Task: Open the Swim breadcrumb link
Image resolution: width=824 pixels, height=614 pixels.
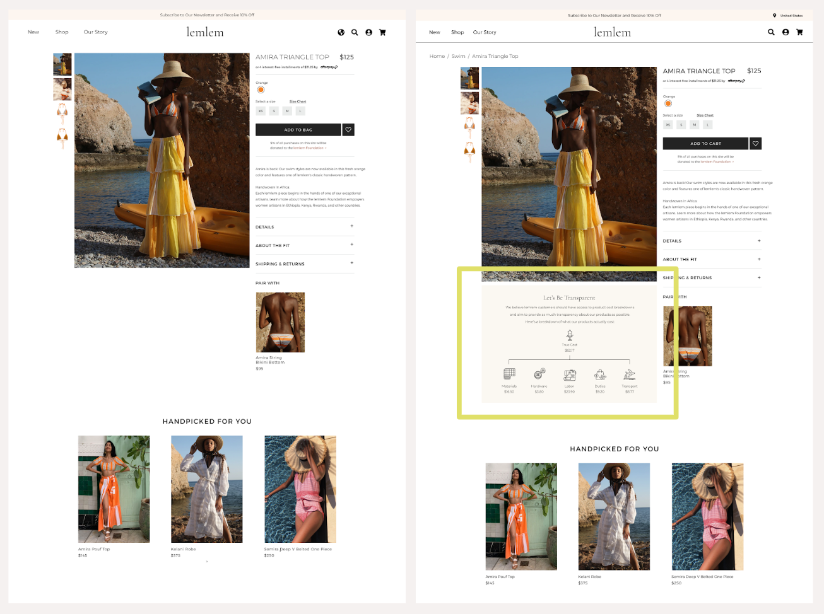Action: [x=459, y=56]
